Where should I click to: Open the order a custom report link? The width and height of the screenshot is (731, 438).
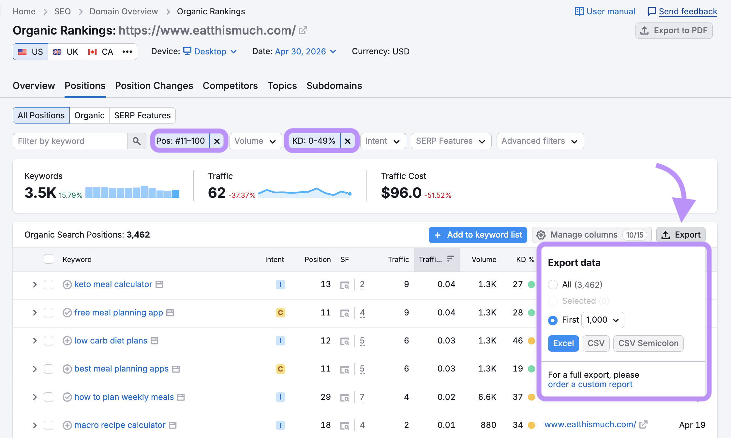[590, 385]
